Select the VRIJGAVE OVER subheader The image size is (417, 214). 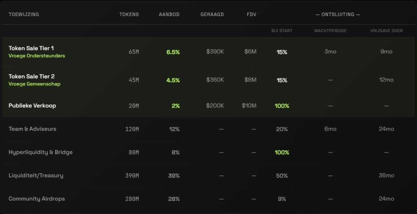click(386, 31)
